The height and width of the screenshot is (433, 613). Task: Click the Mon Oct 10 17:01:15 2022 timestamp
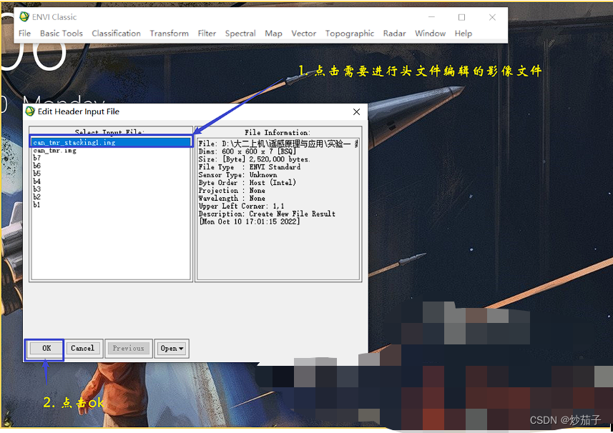coord(250,222)
